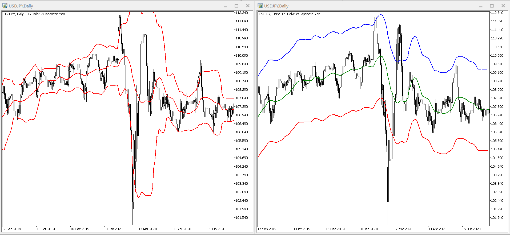Click 101.540 price on left chart scale

[x=242, y=217]
